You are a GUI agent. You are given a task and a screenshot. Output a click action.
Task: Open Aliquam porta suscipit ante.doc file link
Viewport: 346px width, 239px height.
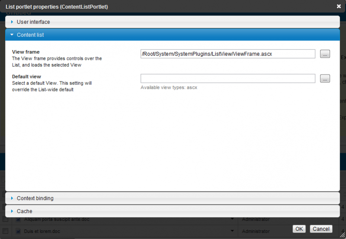click(57, 220)
